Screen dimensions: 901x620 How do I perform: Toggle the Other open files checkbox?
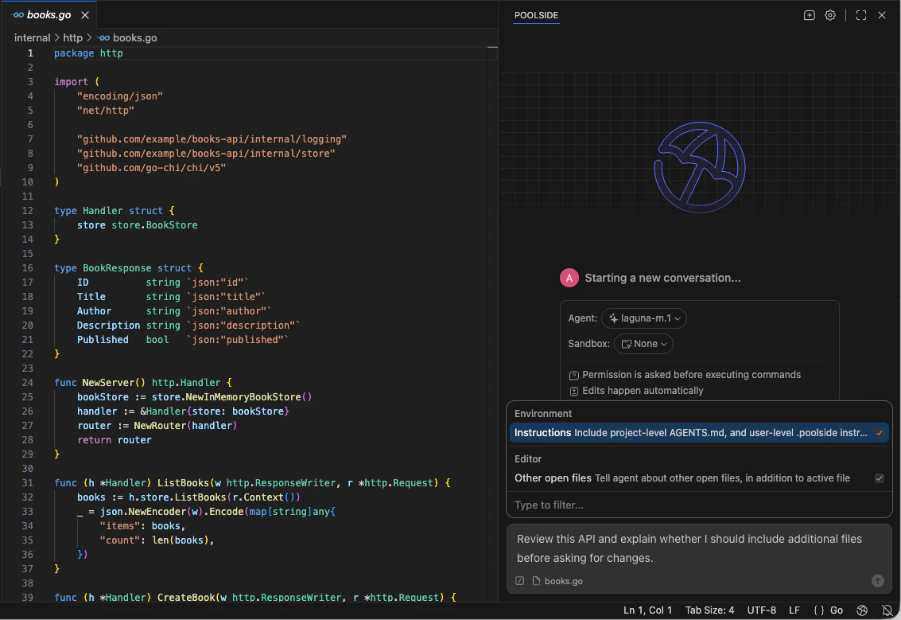point(880,478)
